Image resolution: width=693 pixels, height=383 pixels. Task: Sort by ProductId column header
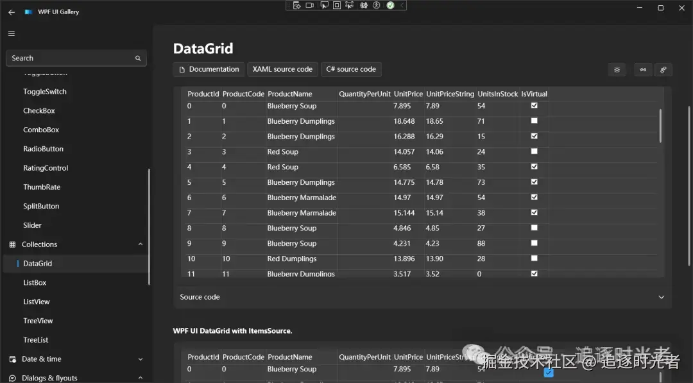(x=203, y=94)
